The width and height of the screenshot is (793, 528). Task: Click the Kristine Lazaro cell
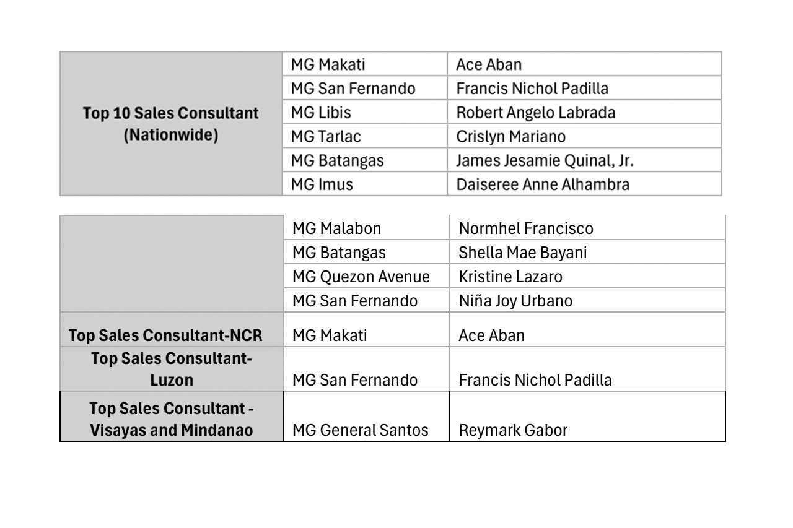[510, 277]
